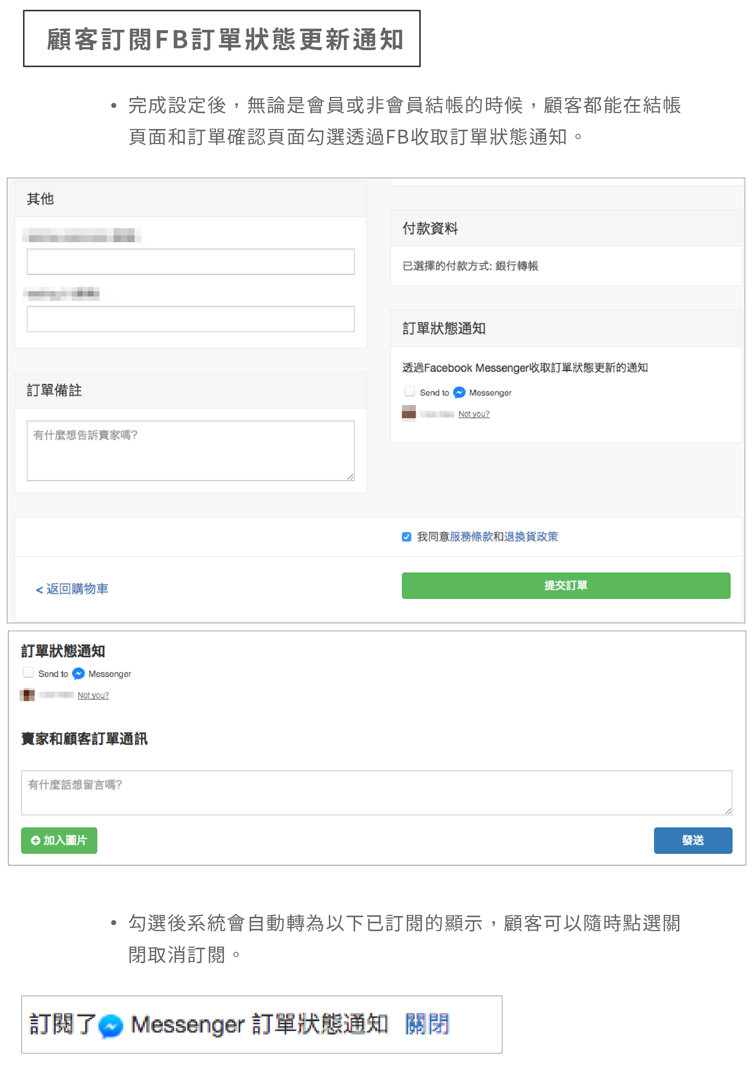Click Not you? link in checkout panel
This screenshot has height=1065, width=754.
[474, 414]
